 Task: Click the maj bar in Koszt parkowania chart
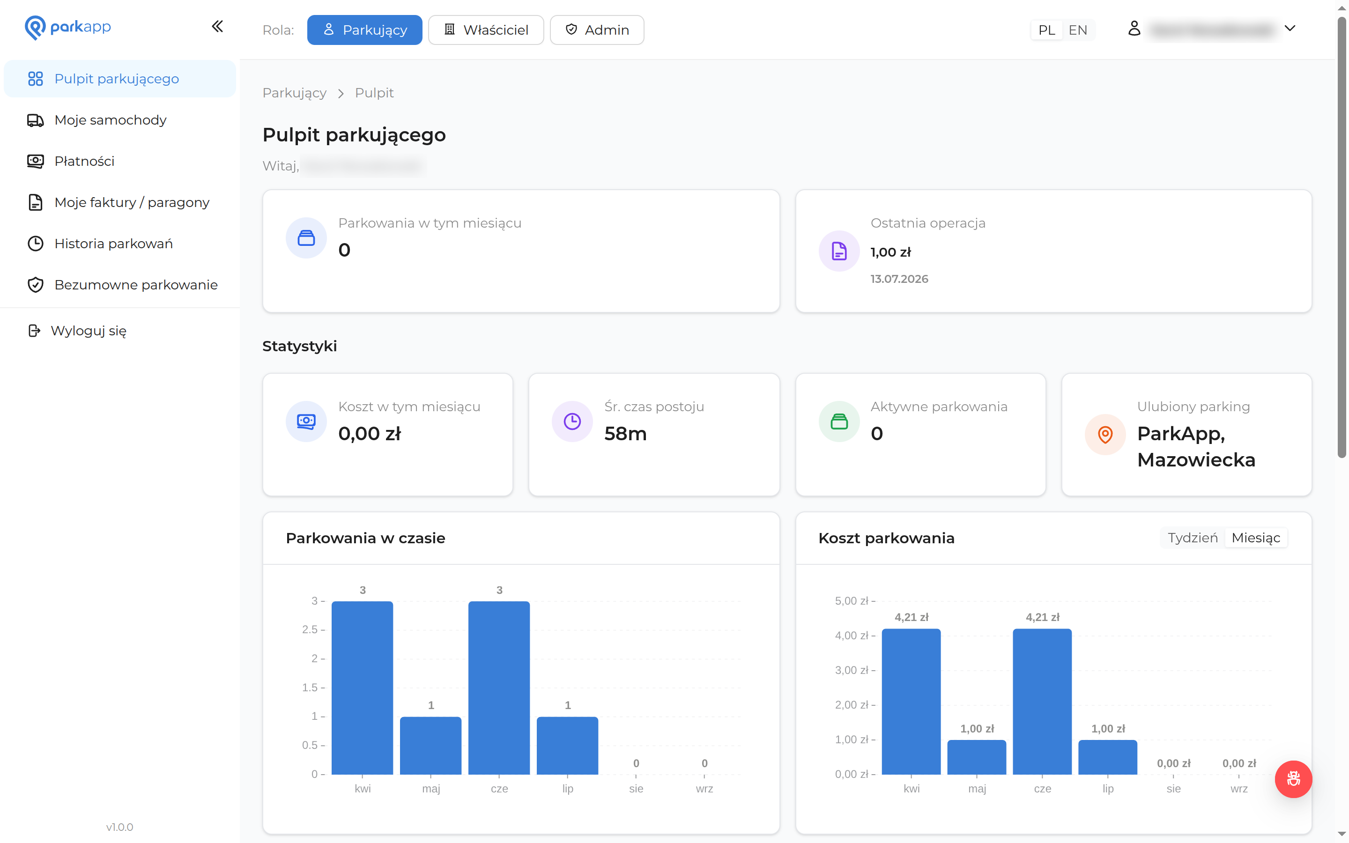(x=977, y=757)
